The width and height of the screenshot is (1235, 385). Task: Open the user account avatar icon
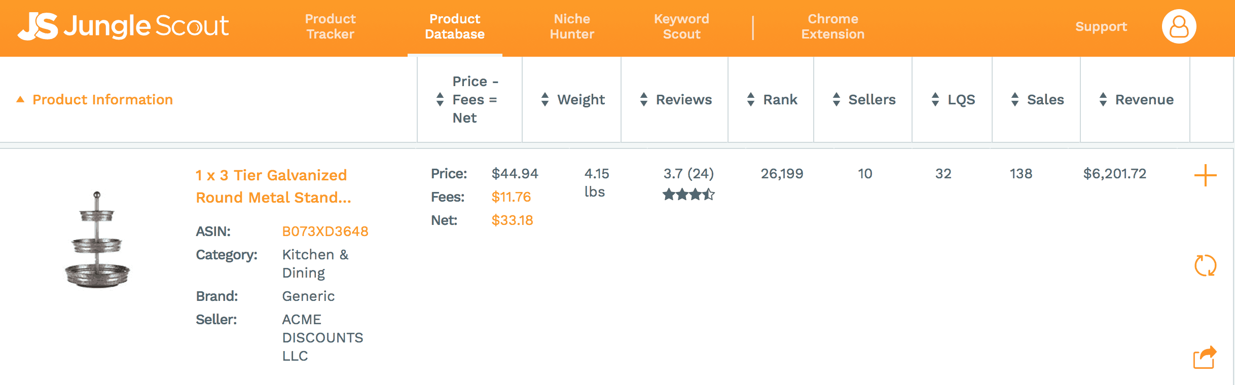[x=1179, y=26]
